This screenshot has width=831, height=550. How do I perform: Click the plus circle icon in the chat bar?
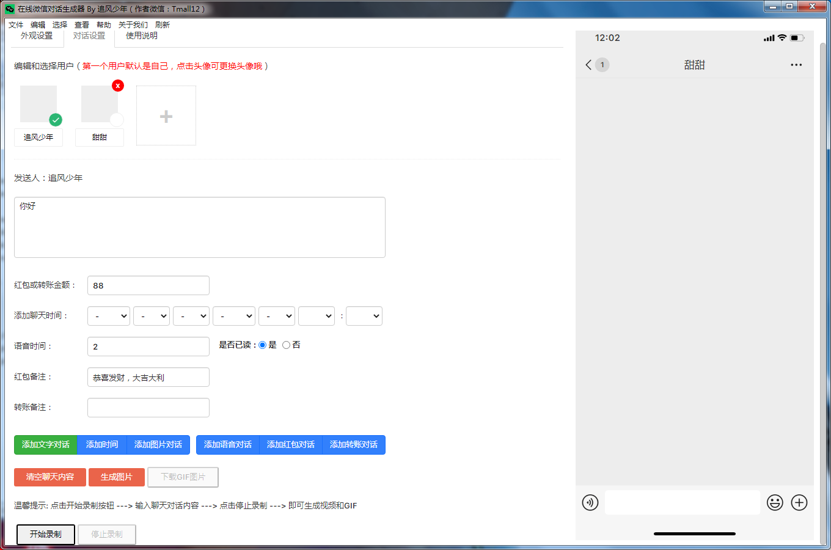click(799, 502)
